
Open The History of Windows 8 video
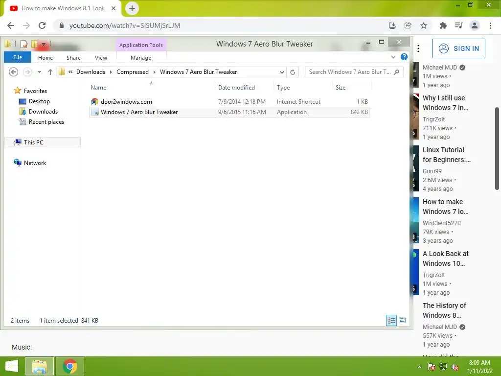(x=444, y=310)
